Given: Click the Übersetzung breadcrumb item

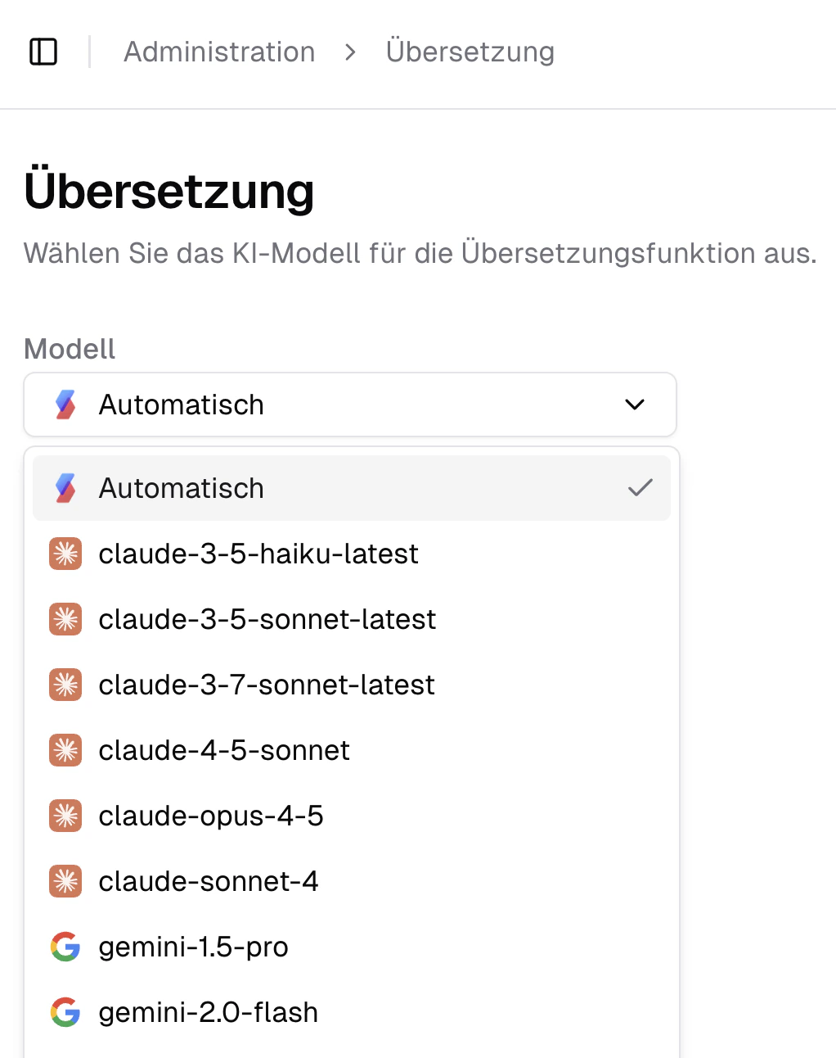Looking at the screenshot, I should point(470,51).
